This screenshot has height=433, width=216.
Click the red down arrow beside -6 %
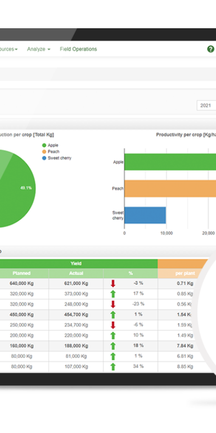point(112,325)
